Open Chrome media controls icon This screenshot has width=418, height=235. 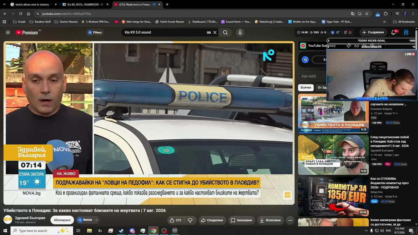(x=397, y=14)
